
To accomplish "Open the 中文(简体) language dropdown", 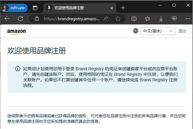I will pos(158,31).
